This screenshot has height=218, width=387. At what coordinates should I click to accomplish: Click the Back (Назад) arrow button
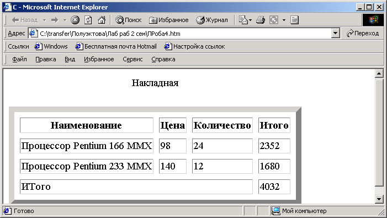click(25, 20)
